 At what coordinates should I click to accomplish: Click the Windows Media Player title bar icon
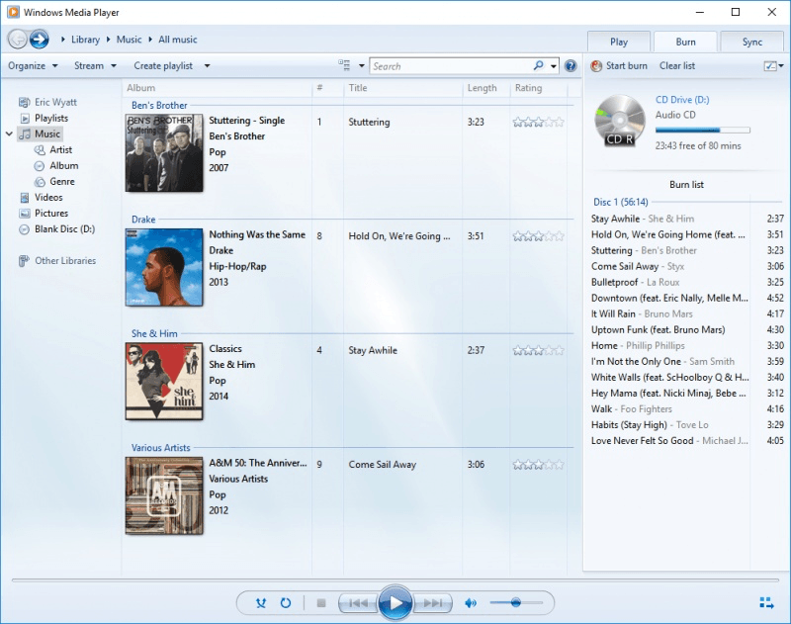click(x=13, y=12)
